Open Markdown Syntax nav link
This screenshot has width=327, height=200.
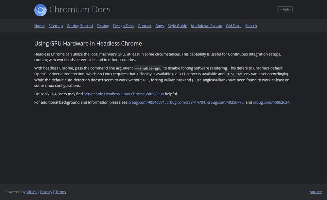(x=206, y=26)
